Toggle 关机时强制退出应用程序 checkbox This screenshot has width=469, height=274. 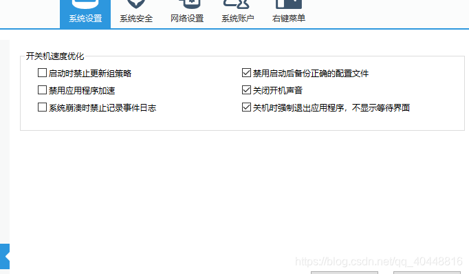point(246,107)
